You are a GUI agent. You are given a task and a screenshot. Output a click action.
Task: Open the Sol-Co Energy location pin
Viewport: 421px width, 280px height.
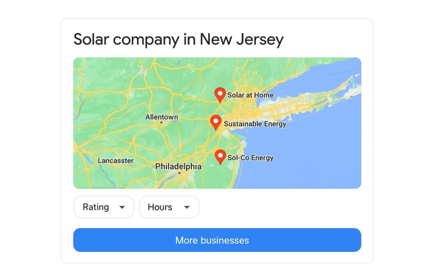point(220,156)
